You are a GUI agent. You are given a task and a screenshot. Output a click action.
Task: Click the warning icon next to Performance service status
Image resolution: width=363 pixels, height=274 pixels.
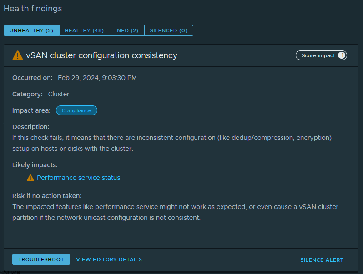pyautogui.click(x=30, y=178)
